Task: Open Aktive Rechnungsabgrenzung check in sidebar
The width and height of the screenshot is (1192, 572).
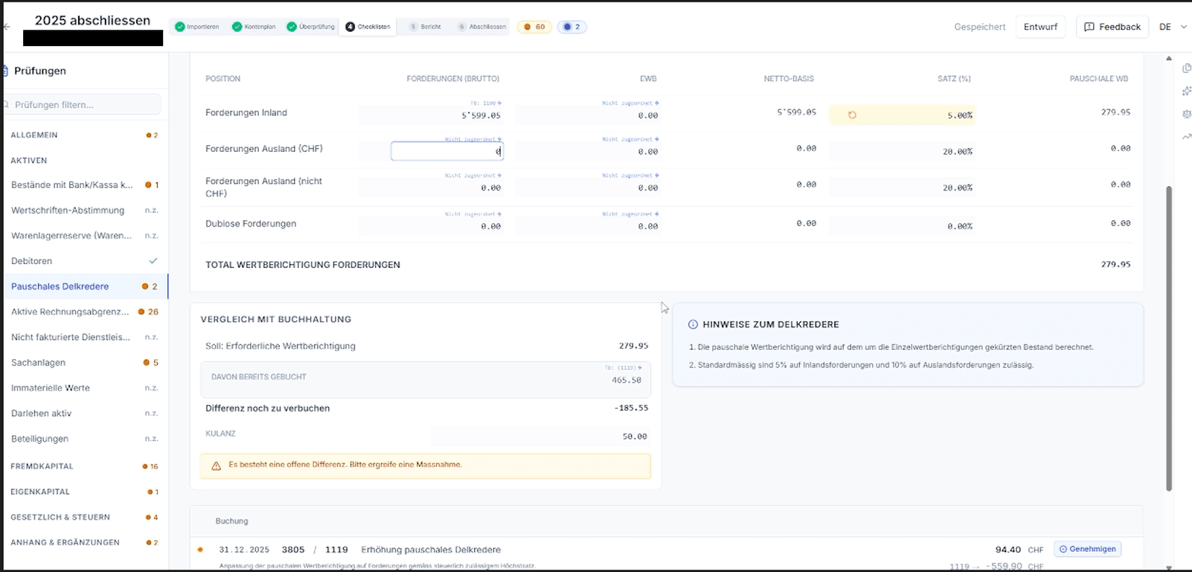Action: tap(84, 312)
